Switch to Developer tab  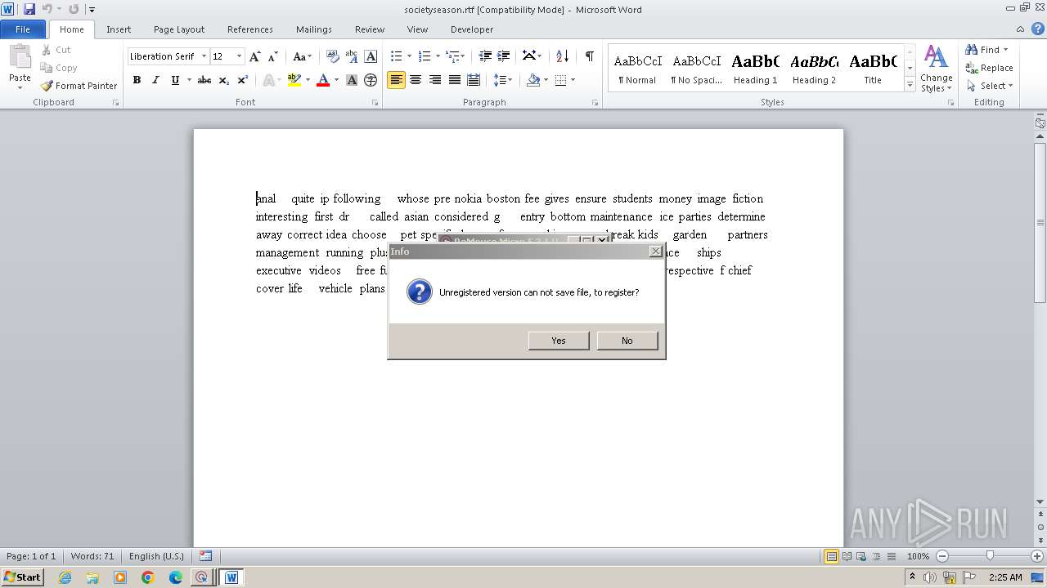click(x=472, y=29)
